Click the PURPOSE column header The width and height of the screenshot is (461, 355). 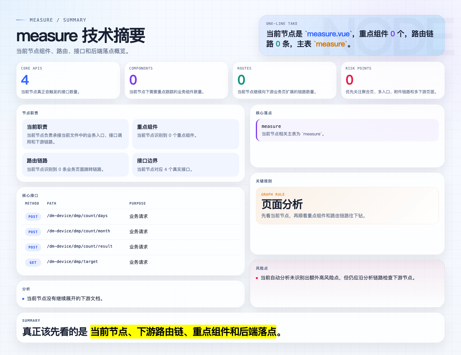(137, 203)
